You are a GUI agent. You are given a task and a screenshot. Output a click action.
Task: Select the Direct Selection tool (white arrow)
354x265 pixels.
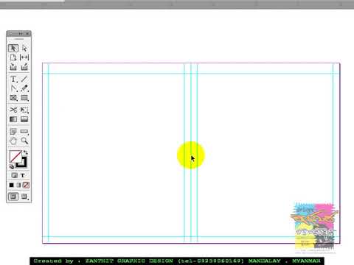(24, 48)
